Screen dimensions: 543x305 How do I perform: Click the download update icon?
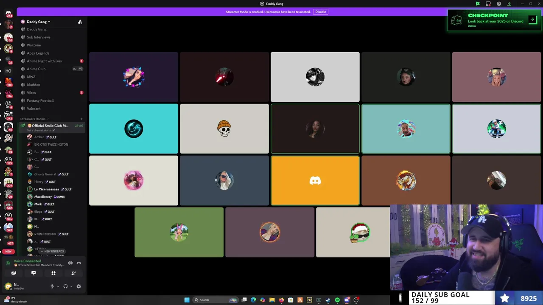click(x=509, y=4)
